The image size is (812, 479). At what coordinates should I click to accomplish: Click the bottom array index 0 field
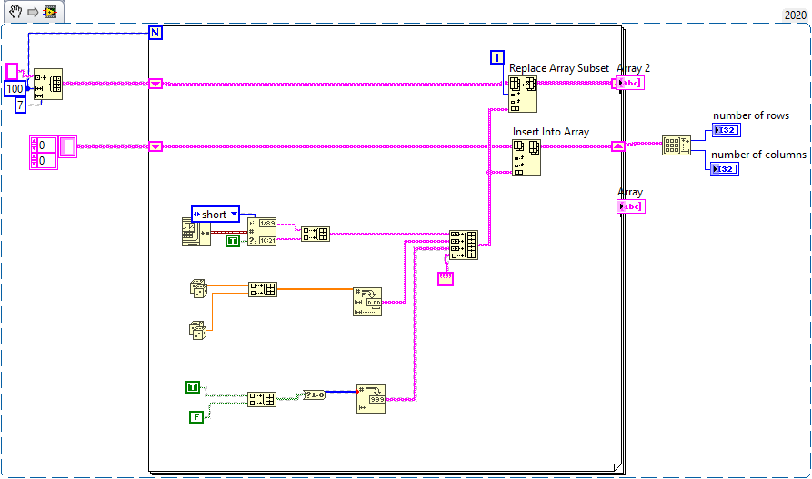(x=47, y=161)
